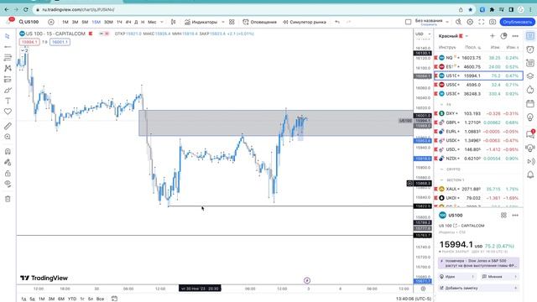Open the Индикаторы indicators dialog

coord(201,22)
